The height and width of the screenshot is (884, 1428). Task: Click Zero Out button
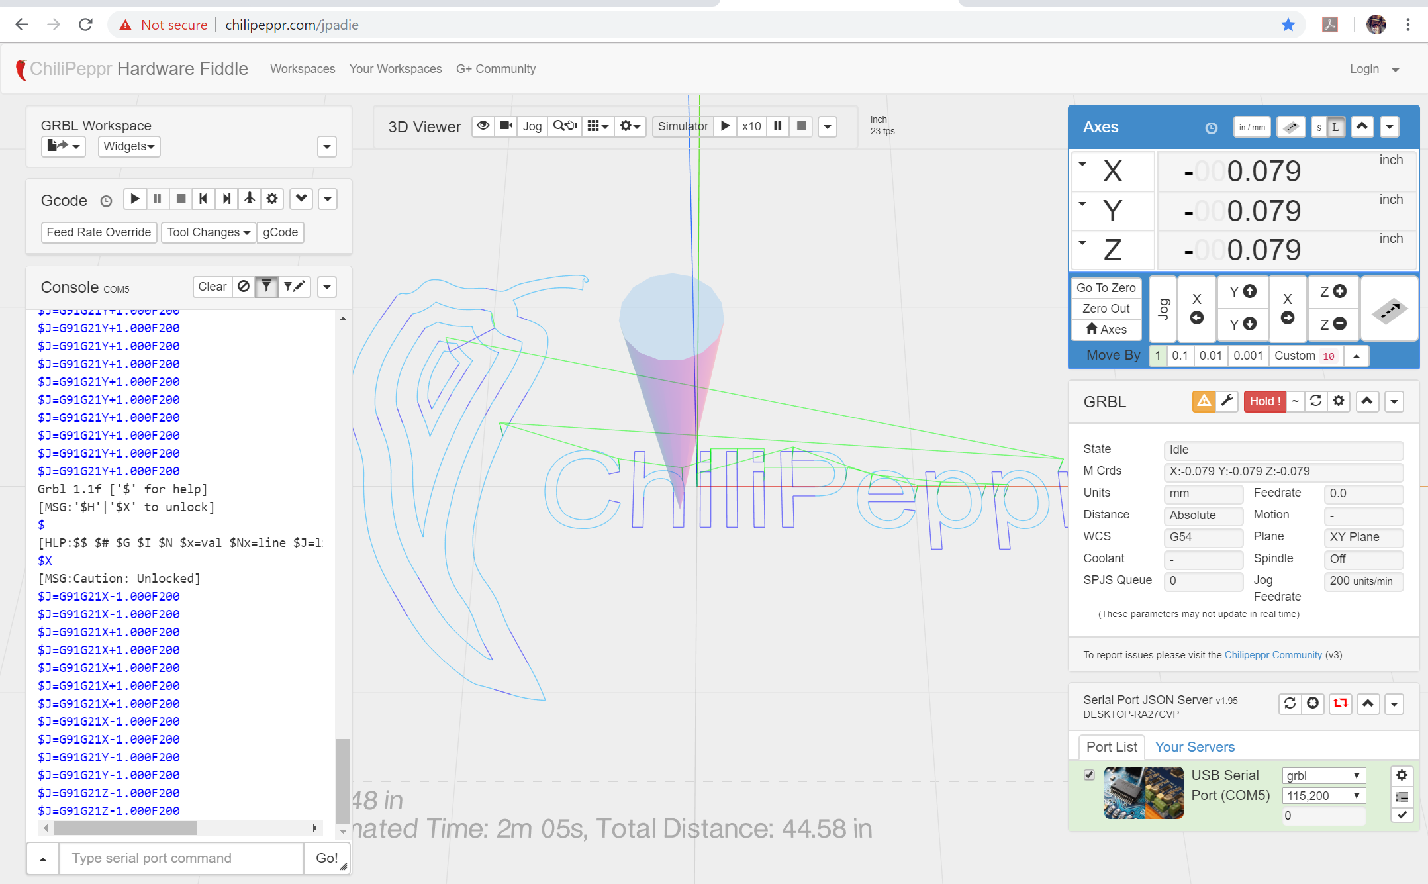(1106, 309)
